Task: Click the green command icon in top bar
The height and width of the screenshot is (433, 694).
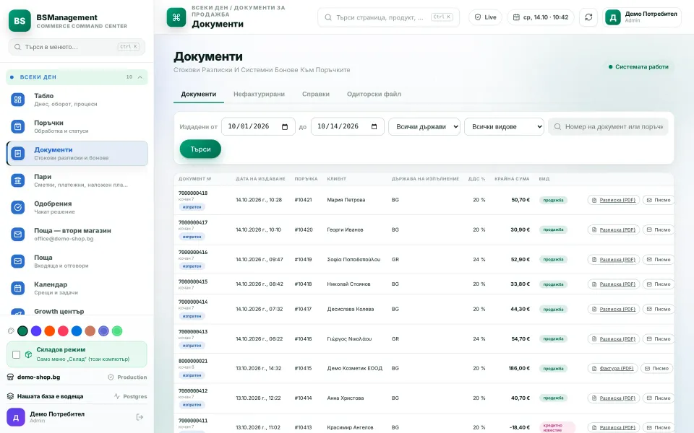Action: tap(176, 17)
